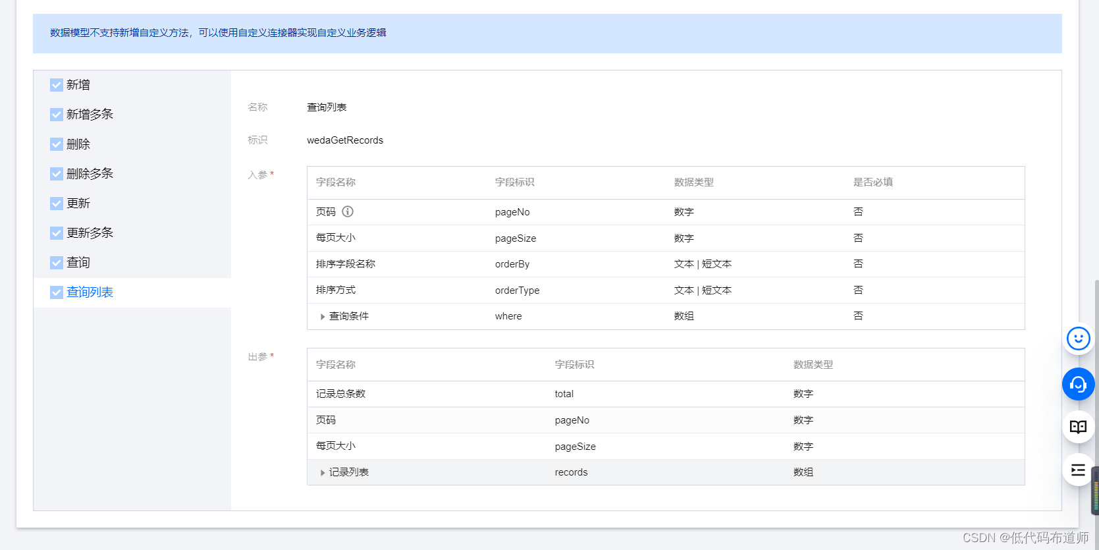The height and width of the screenshot is (550, 1099).
Task: Toggle the 更新多条 checkbox
Action: pos(57,233)
